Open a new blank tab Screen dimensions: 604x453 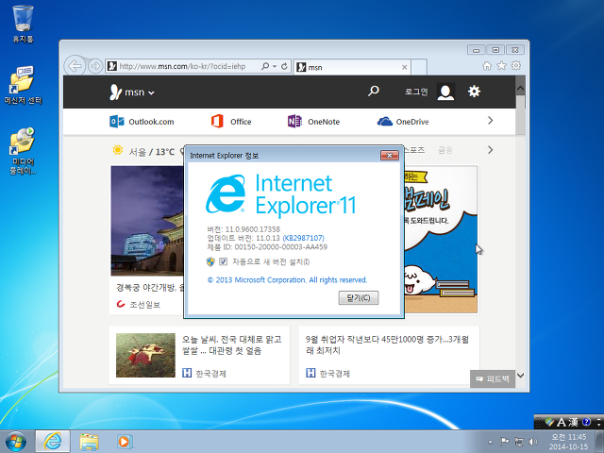[419, 67]
